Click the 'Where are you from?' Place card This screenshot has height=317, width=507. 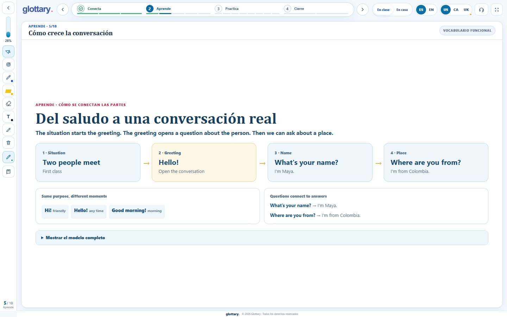(x=436, y=162)
